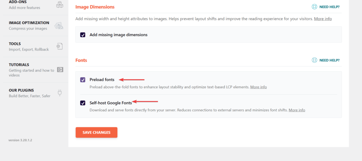Screen dimensions: 362x161
Task: Click the Tools file icon
Action: click(60, 46)
